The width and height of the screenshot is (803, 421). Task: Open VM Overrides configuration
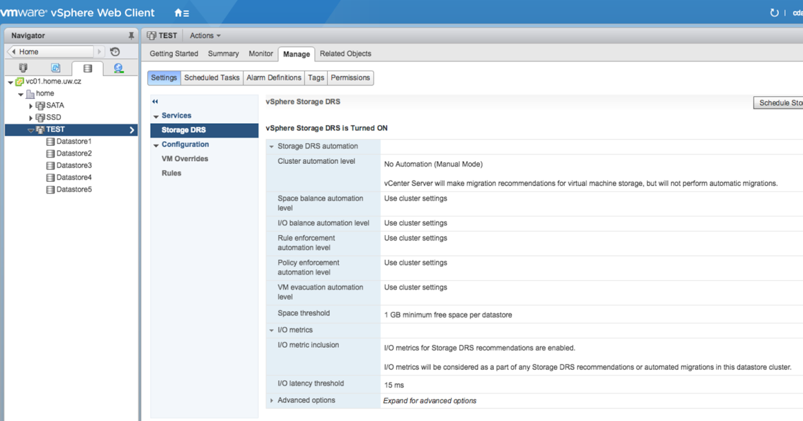tap(185, 159)
